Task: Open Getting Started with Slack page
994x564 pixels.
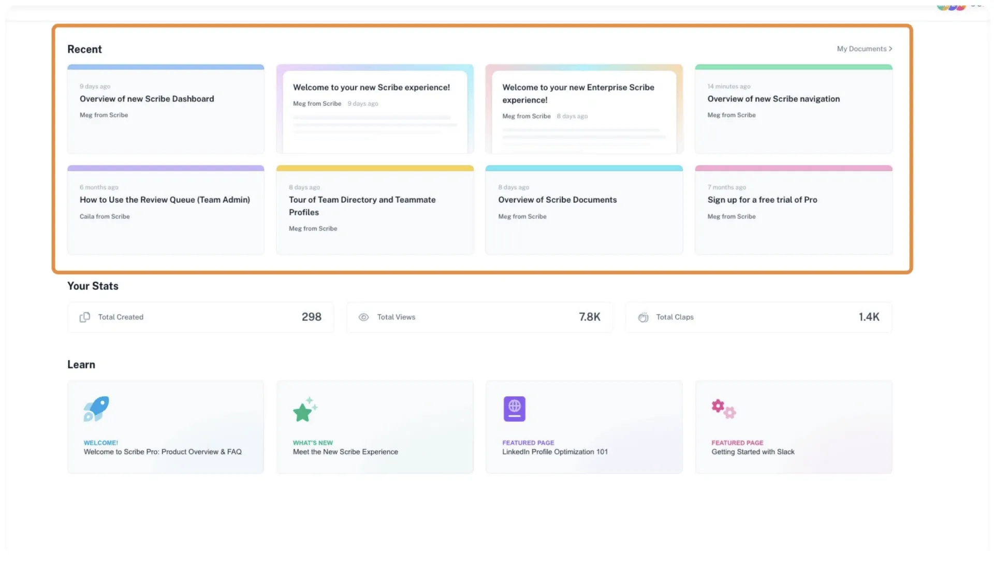Action: coord(794,427)
